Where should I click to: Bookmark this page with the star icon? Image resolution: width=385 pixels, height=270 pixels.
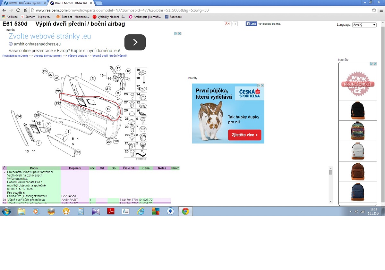(374, 10)
